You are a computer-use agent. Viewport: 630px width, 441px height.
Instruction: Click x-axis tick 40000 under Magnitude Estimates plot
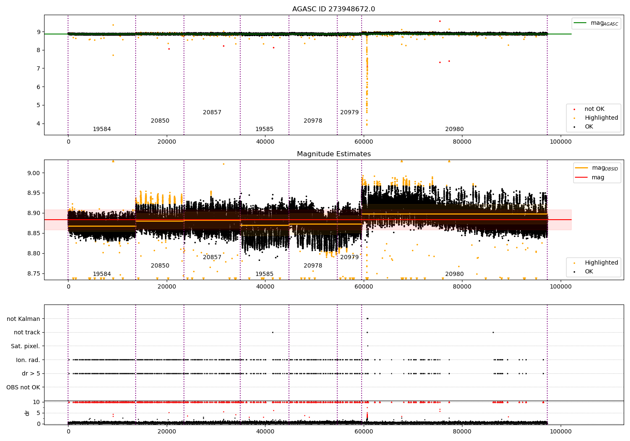265,287
